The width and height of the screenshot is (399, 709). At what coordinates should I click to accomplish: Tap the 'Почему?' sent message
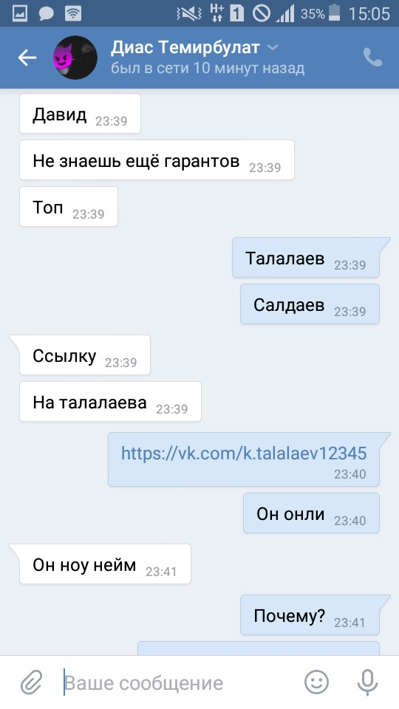pyautogui.click(x=310, y=615)
